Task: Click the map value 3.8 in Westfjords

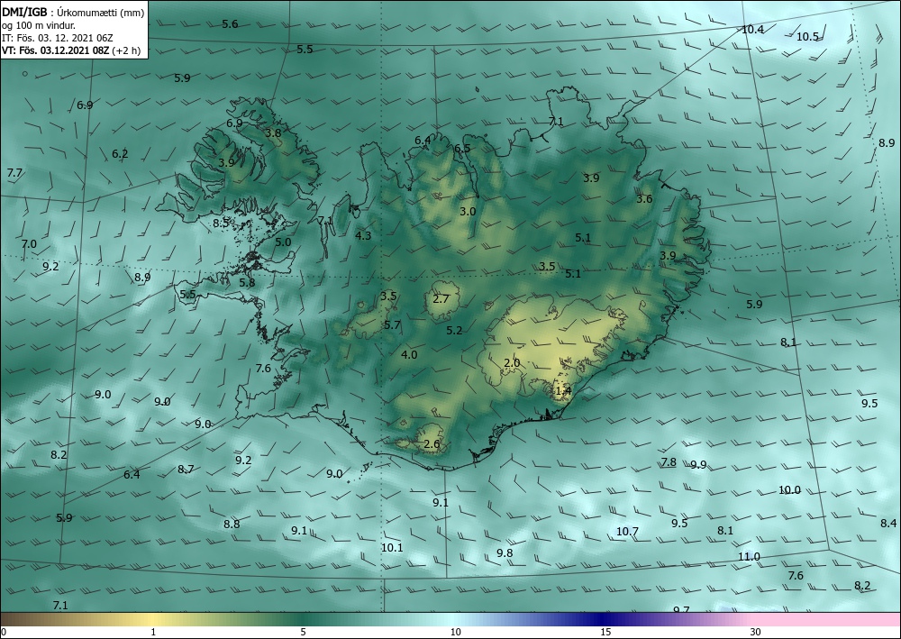Action: 273,132
